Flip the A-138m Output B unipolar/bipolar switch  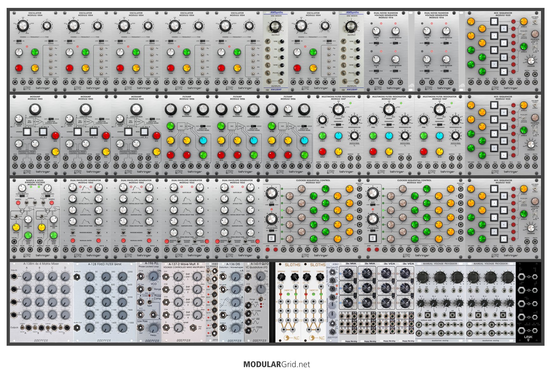35,327
